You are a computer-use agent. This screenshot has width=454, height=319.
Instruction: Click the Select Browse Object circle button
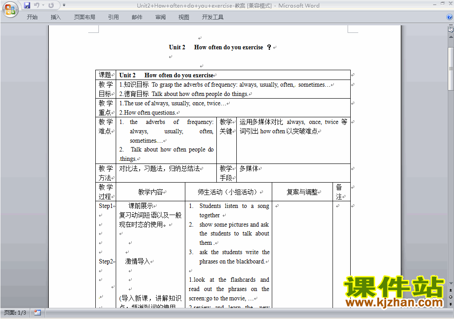tap(450, 297)
